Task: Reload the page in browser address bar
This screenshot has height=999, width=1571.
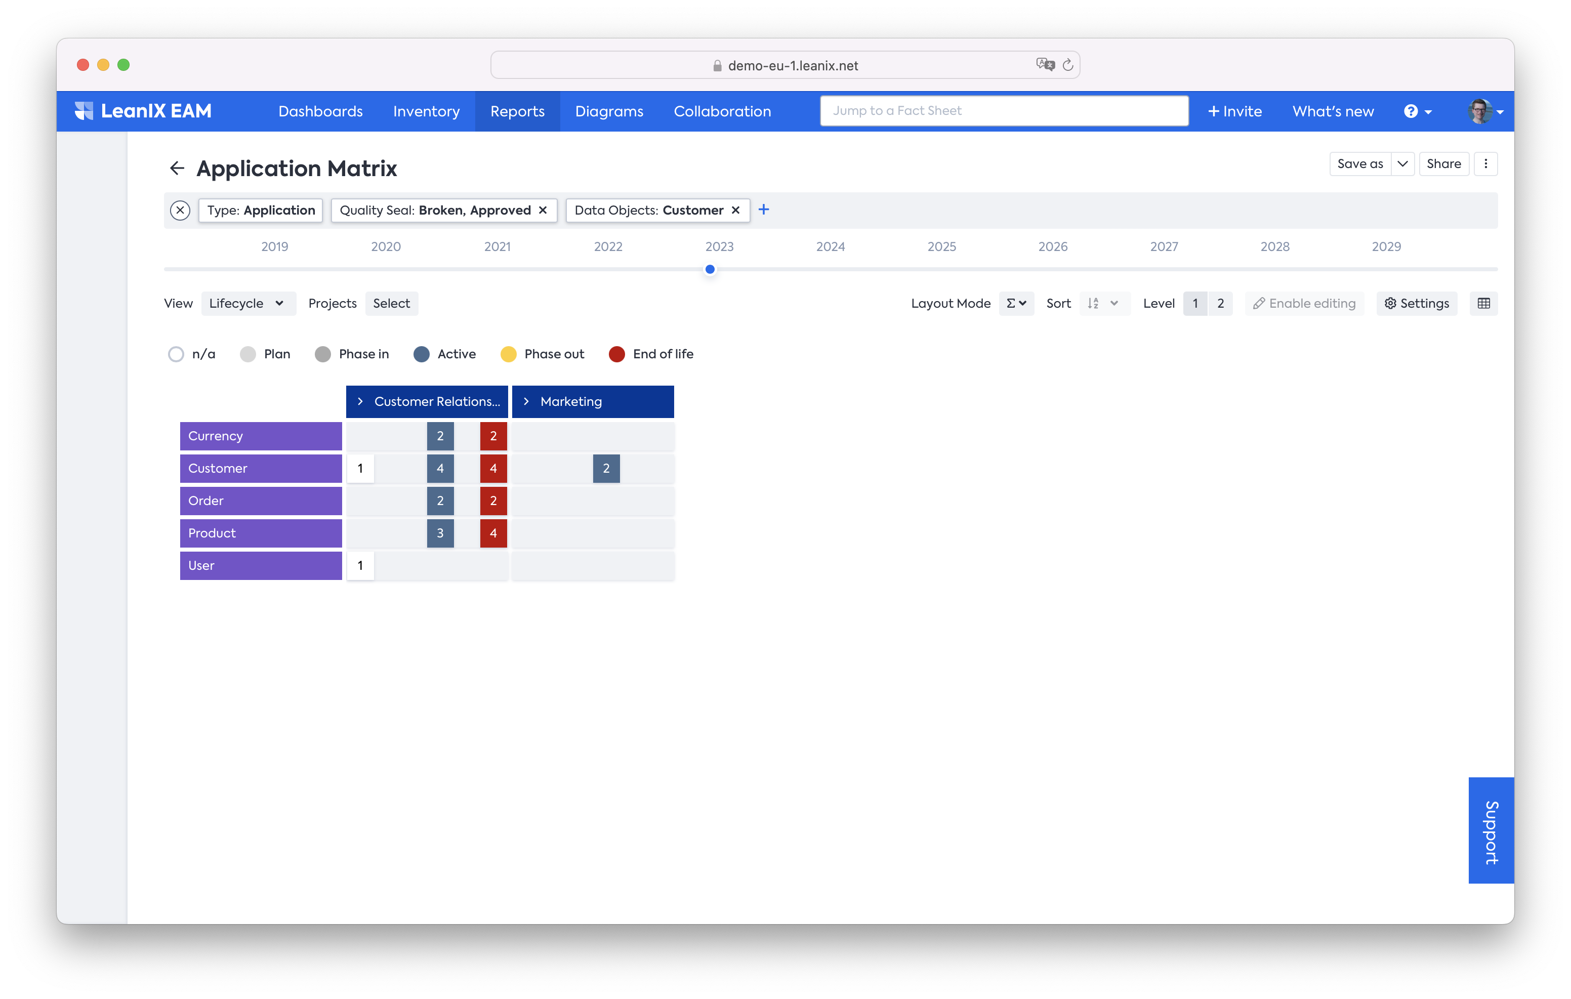Action: pyautogui.click(x=1068, y=65)
